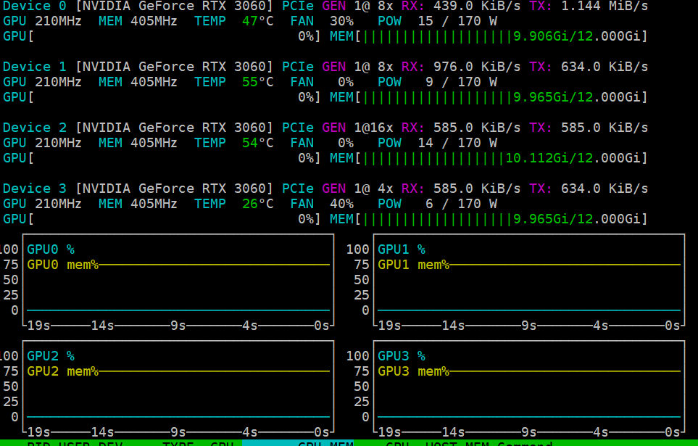The image size is (698, 446).
Task: Select the 55°C temperature reading
Action: 258,82
